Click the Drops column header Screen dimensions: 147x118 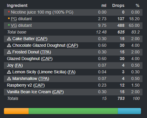(118, 5)
